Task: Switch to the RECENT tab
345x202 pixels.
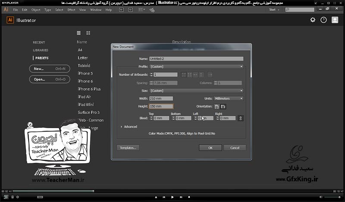Action: point(39,42)
